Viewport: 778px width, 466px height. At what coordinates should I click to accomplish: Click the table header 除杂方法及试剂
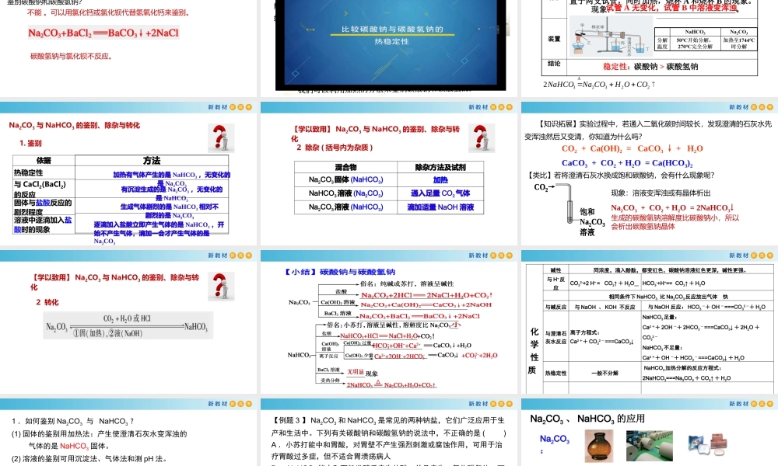pos(440,168)
